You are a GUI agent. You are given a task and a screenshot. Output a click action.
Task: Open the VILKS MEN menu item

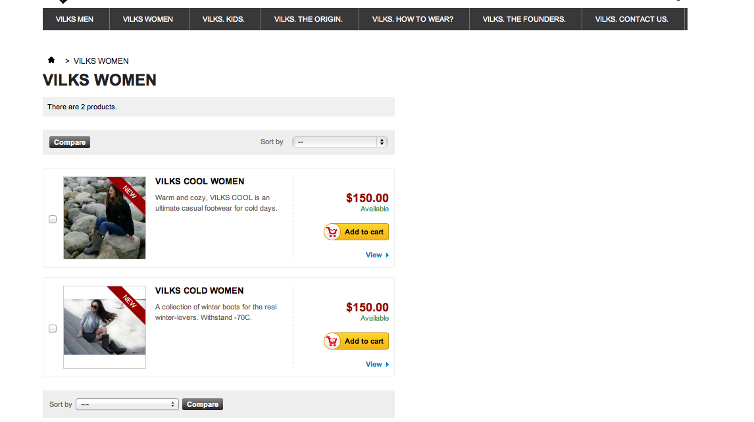click(x=74, y=19)
